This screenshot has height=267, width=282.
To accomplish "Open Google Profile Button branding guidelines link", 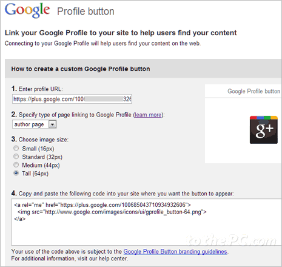I will [x=175, y=251].
